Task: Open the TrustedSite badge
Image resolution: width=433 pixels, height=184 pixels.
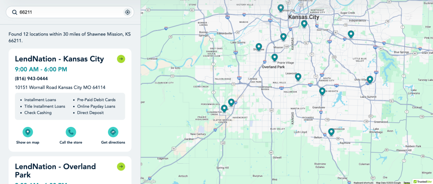Action: click(x=423, y=181)
